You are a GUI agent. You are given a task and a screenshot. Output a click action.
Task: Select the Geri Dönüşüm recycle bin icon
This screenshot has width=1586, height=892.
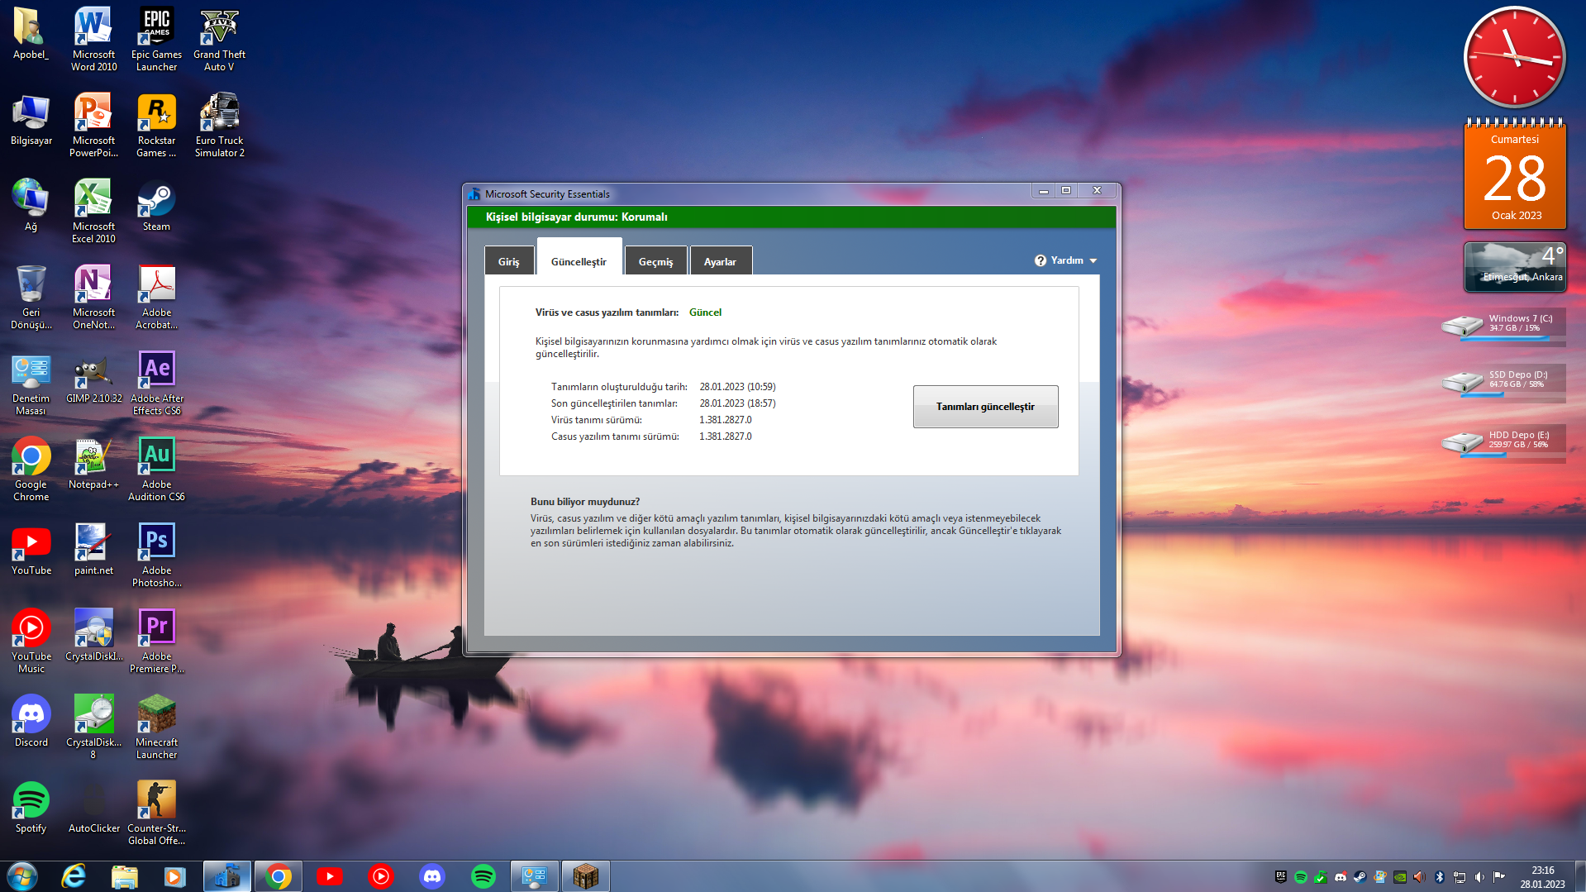31,298
